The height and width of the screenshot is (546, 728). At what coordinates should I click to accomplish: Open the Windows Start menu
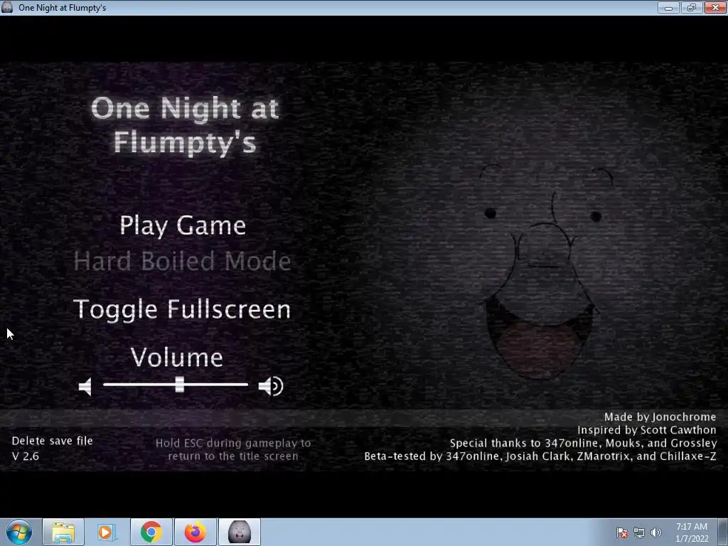(x=18, y=532)
